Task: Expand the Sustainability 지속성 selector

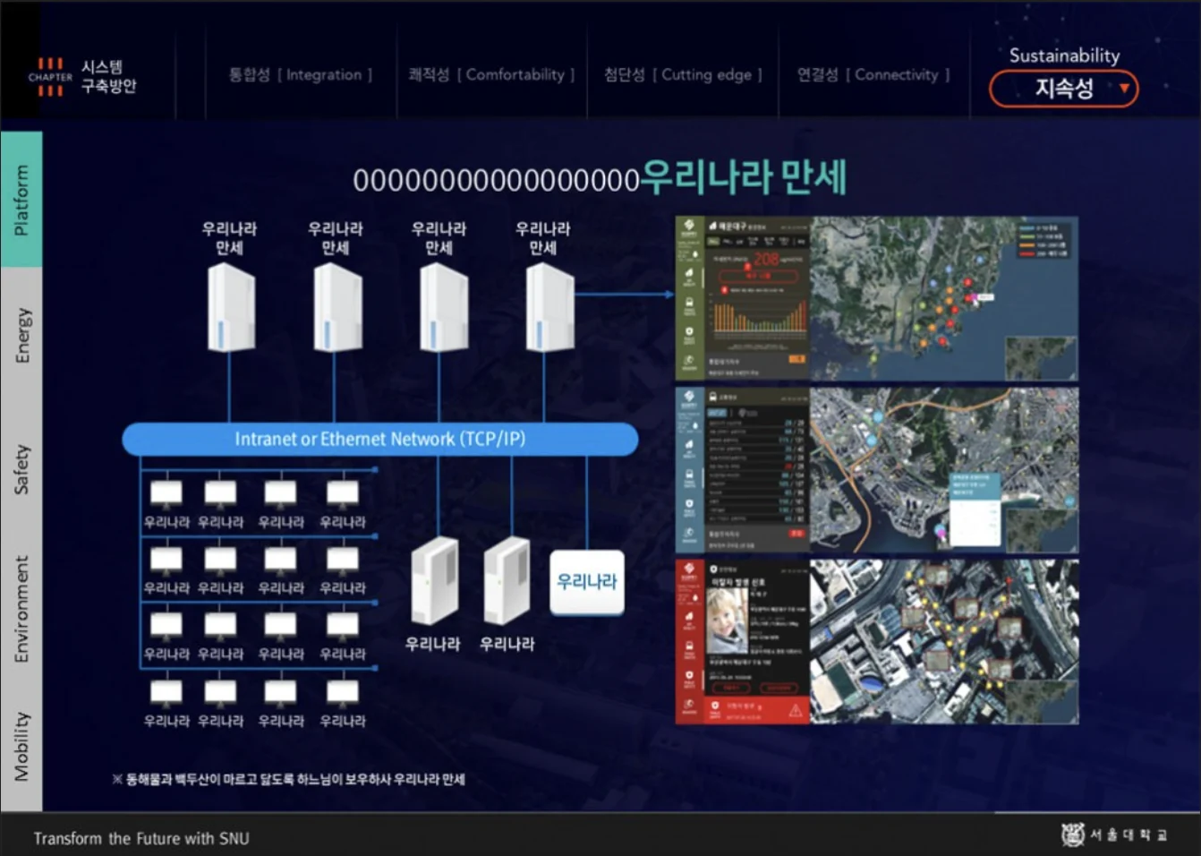Action: 1063,89
